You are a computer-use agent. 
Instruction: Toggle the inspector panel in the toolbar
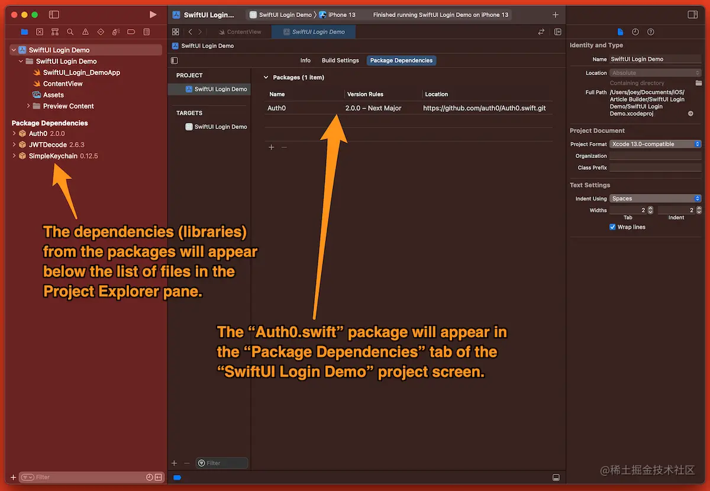[x=692, y=14]
